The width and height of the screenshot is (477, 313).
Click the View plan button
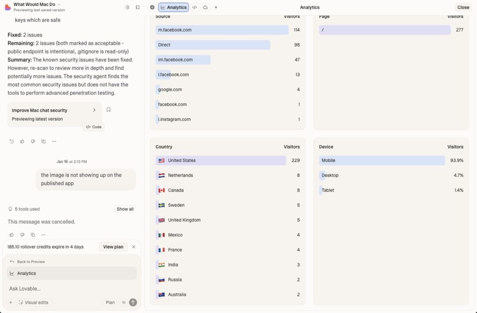(x=113, y=247)
